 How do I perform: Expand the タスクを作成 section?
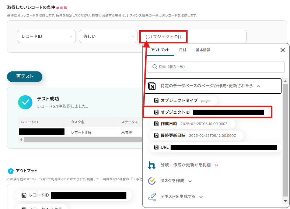coord(190,181)
